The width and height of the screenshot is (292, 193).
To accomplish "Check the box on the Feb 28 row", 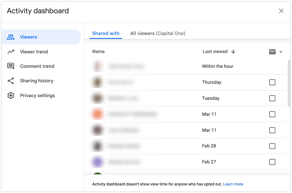I will click(272, 146).
